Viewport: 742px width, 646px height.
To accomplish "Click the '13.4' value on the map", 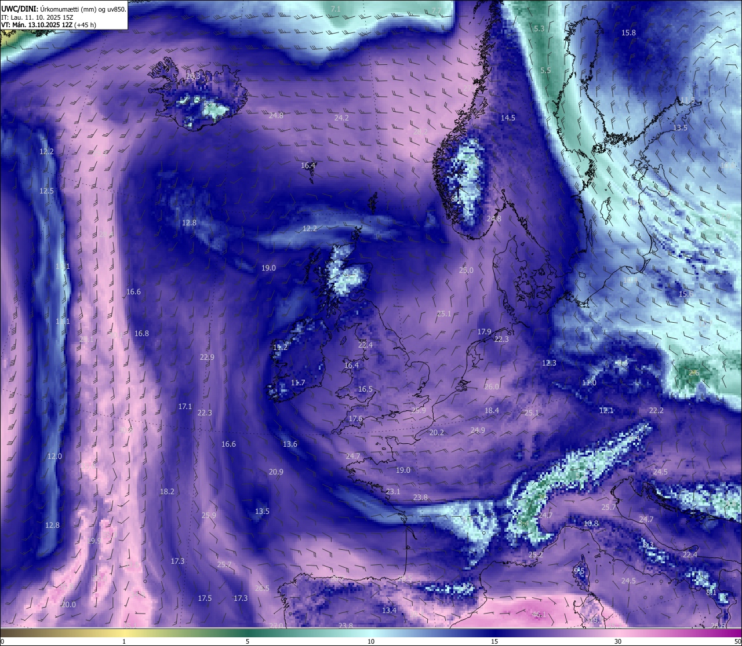I will click(389, 610).
